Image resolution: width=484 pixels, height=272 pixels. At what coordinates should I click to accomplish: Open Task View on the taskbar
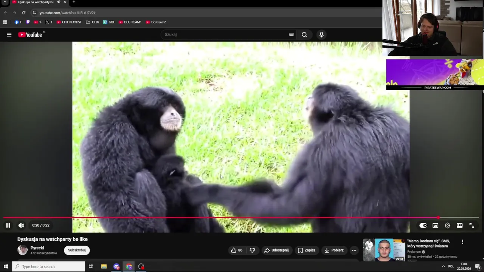coord(91,267)
